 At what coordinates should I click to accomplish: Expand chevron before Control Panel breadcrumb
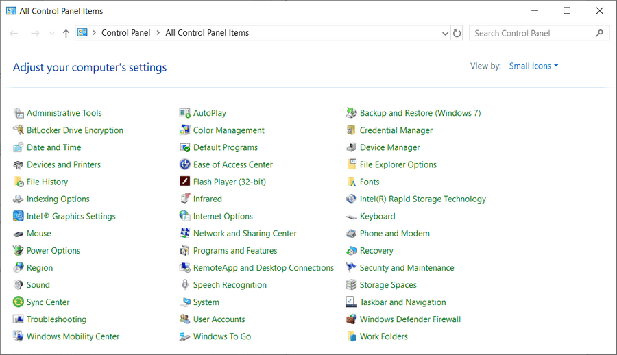point(95,33)
